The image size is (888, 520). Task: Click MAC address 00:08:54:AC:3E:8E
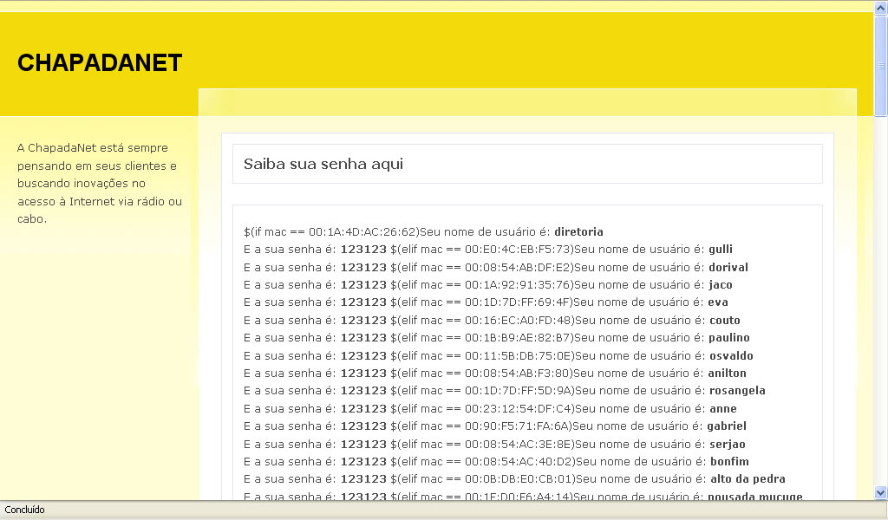(x=519, y=445)
